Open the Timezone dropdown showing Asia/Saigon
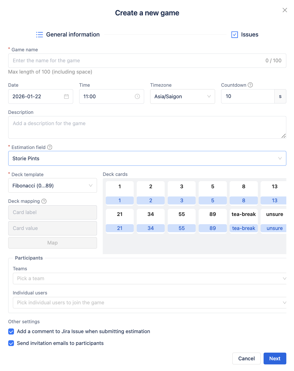294x371 pixels. tap(182, 97)
